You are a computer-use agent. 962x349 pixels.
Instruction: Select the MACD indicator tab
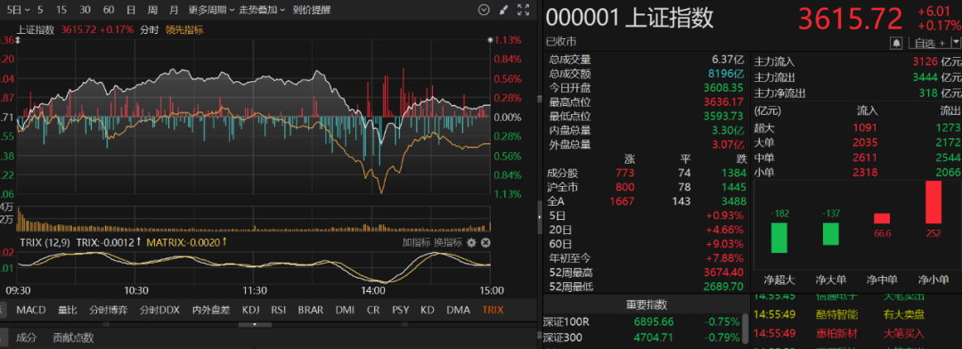coord(31,310)
